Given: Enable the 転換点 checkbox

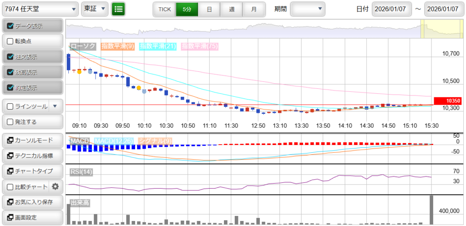Looking at the screenshot, I should pyautogui.click(x=10, y=41).
